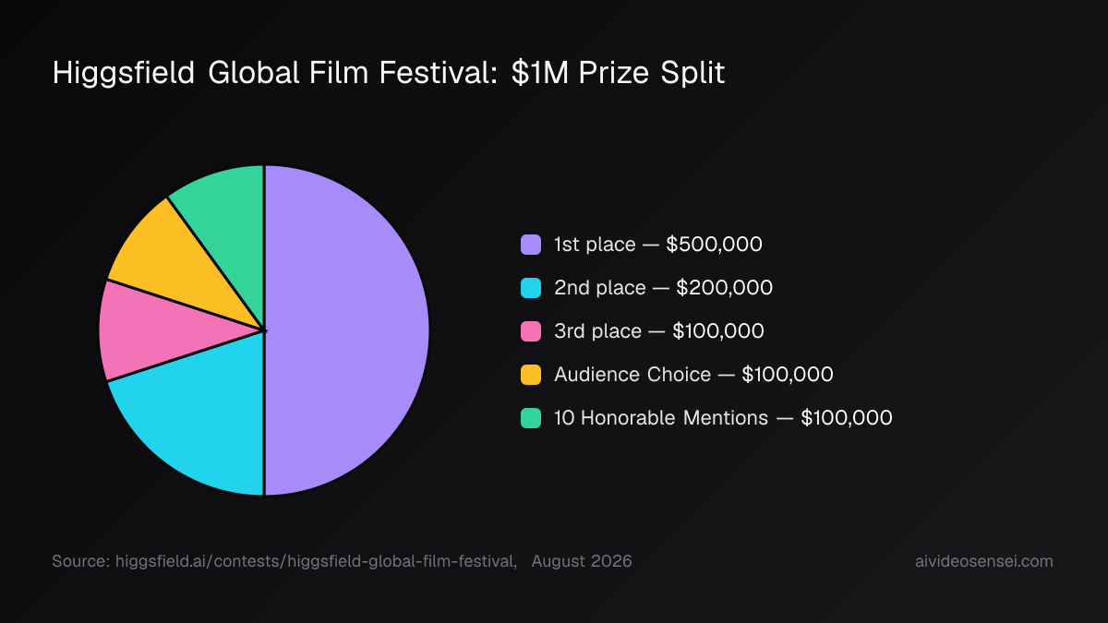
Task: Click the purple 1st place legend swatch
Action: click(531, 245)
